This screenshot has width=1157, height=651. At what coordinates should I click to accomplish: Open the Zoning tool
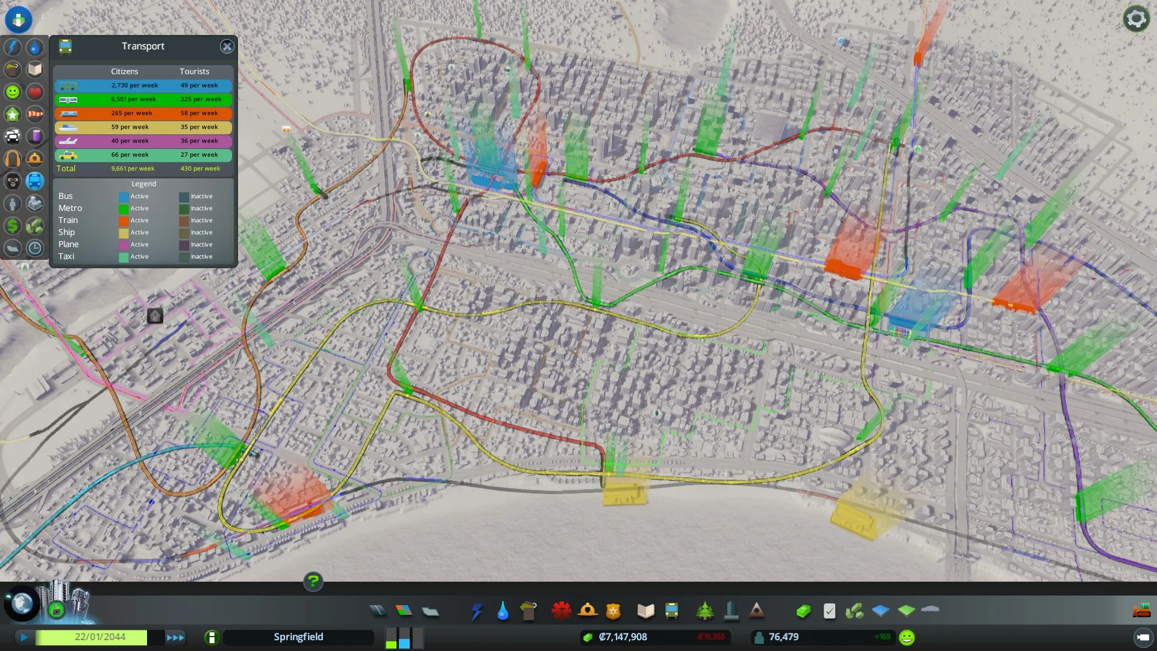click(x=404, y=611)
